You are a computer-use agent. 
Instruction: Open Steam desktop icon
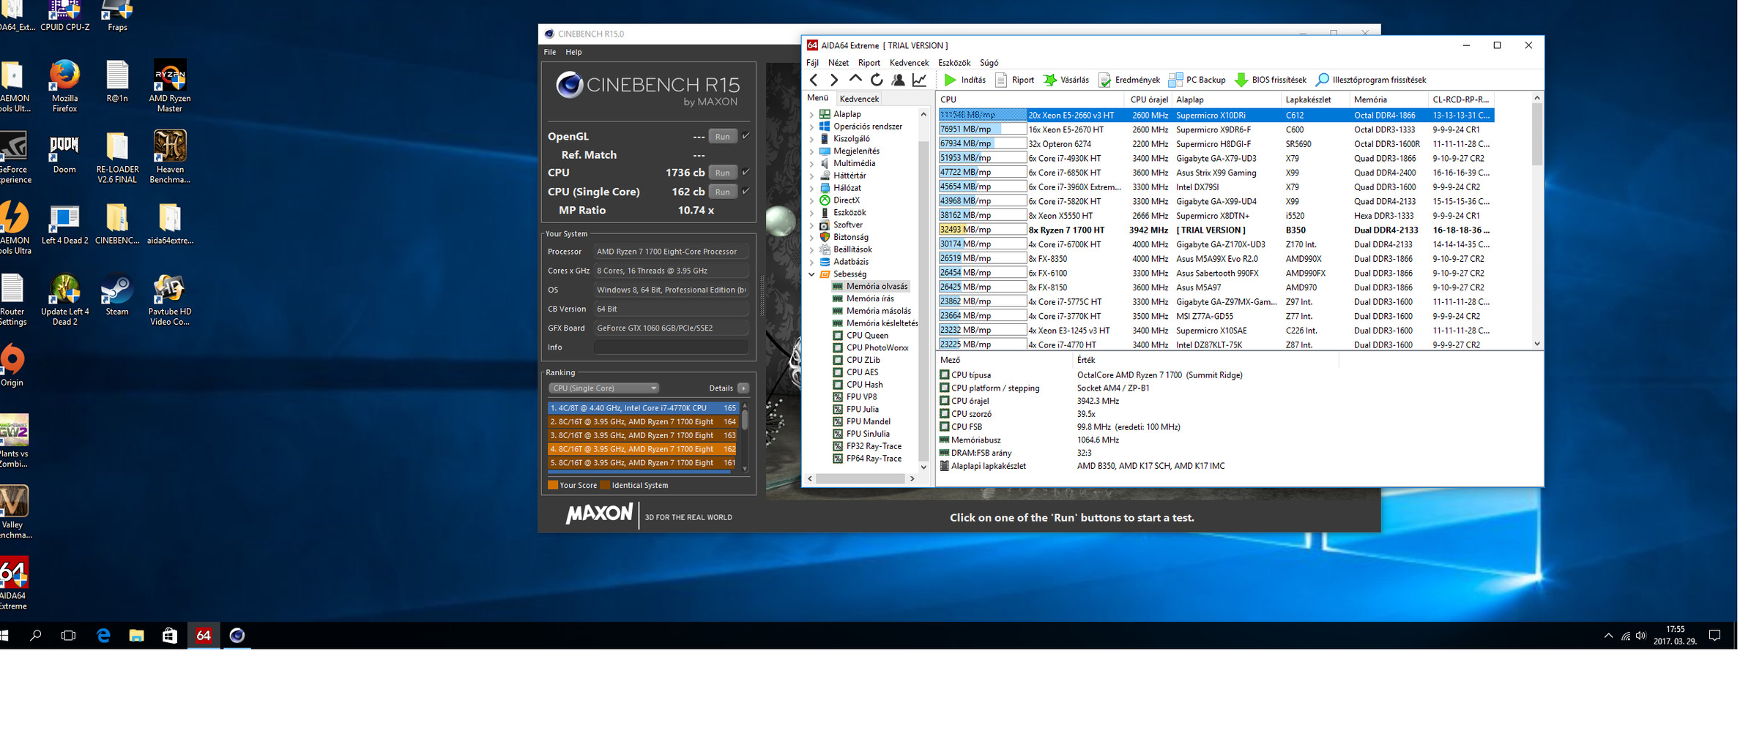click(x=116, y=295)
